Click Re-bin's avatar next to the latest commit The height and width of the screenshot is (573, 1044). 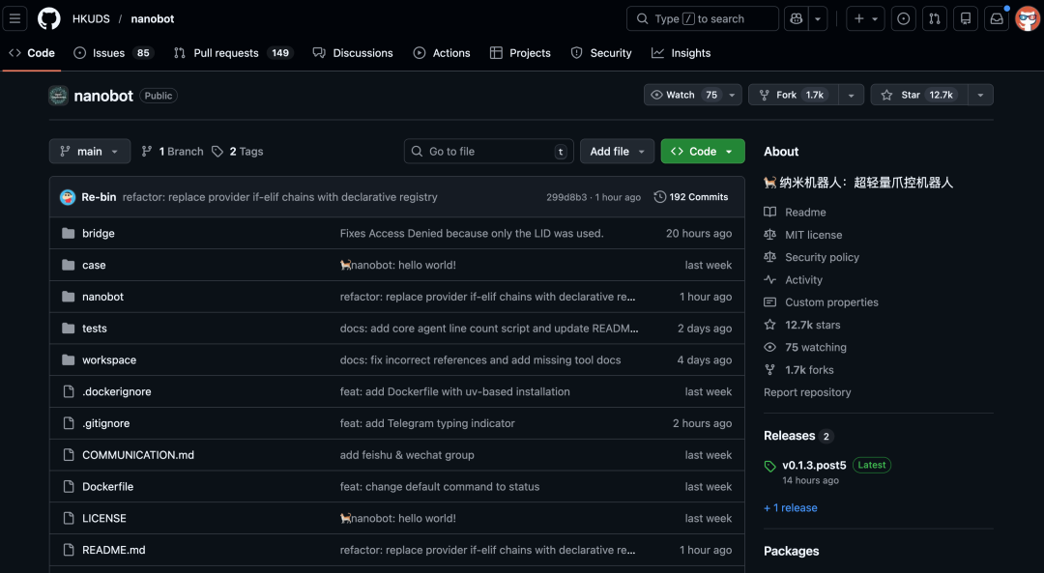click(67, 196)
